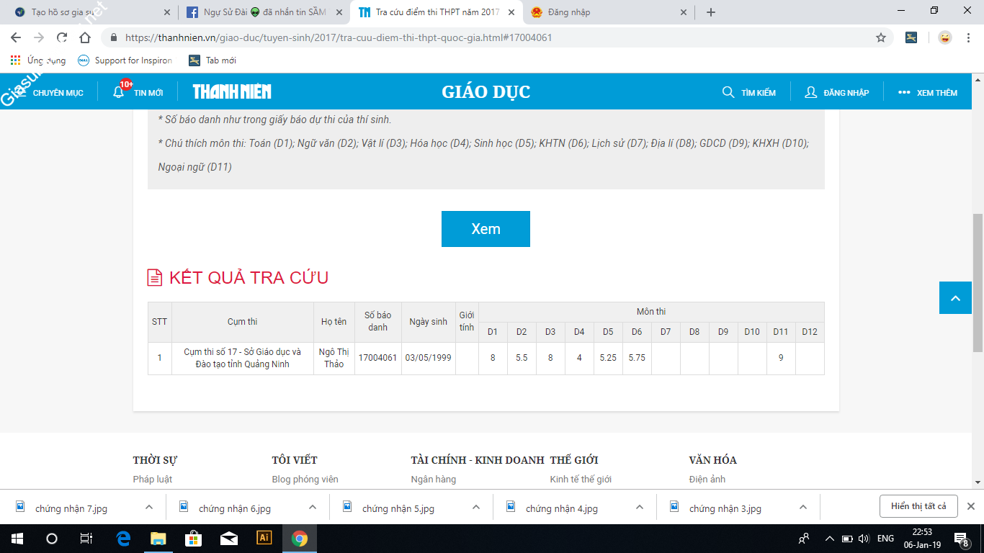Expand options for chứng nhận 3.jpg download
The height and width of the screenshot is (553, 984).
click(x=803, y=507)
